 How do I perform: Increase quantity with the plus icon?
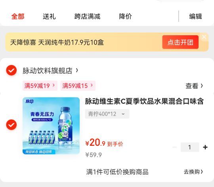205,147
